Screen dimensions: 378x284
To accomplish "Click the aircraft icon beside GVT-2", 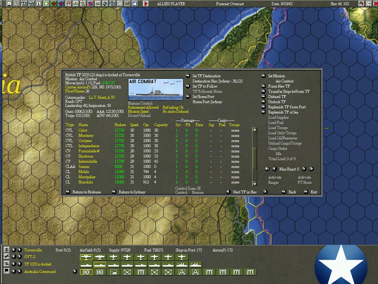I will (x=7, y=257).
